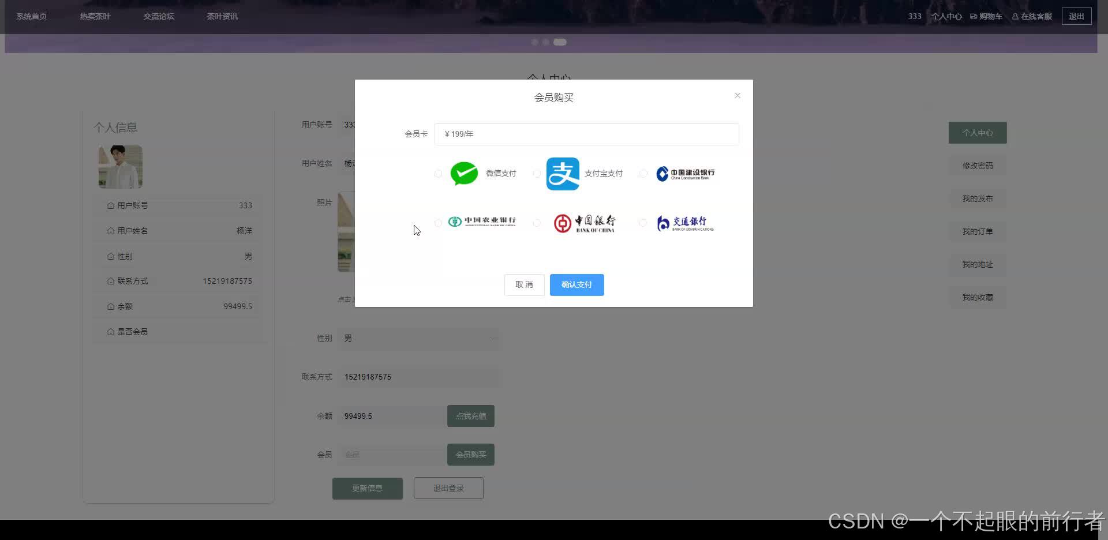This screenshot has width=1108, height=540.
Task: Click the 退出 button in header
Action: tap(1076, 16)
